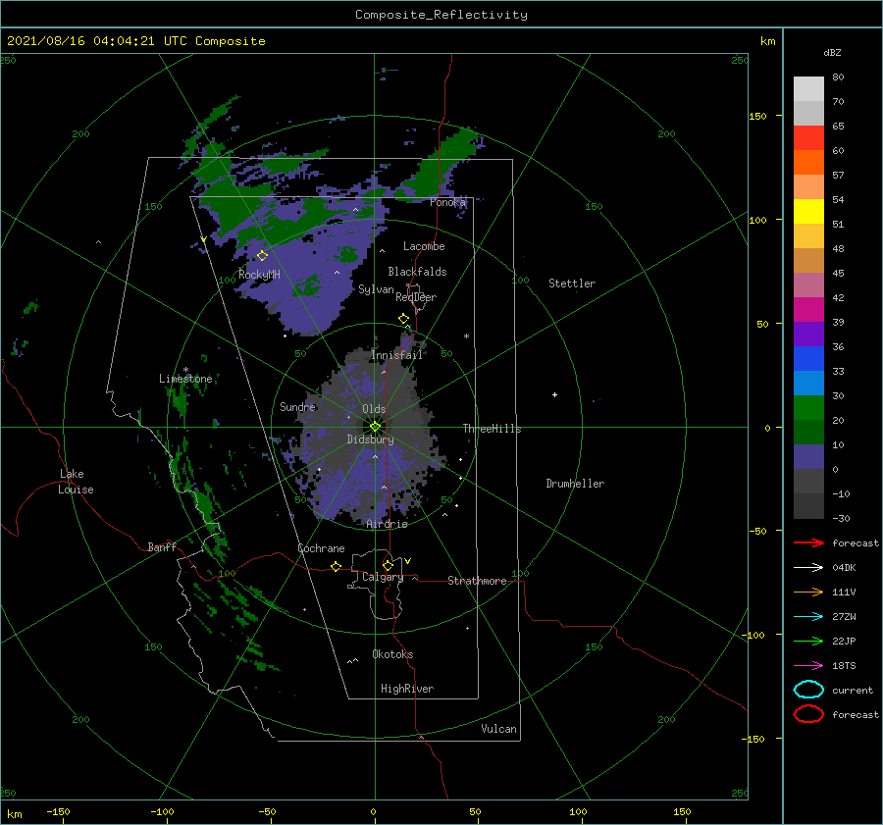Click the yellow diamond marker above Calgary
This screenshot has width=883, height=825.
(388, 565)
